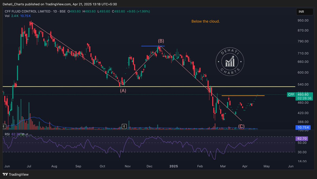Click the May time axis label
Viewport: 317px width, 179px height.
tap(267, 166)
